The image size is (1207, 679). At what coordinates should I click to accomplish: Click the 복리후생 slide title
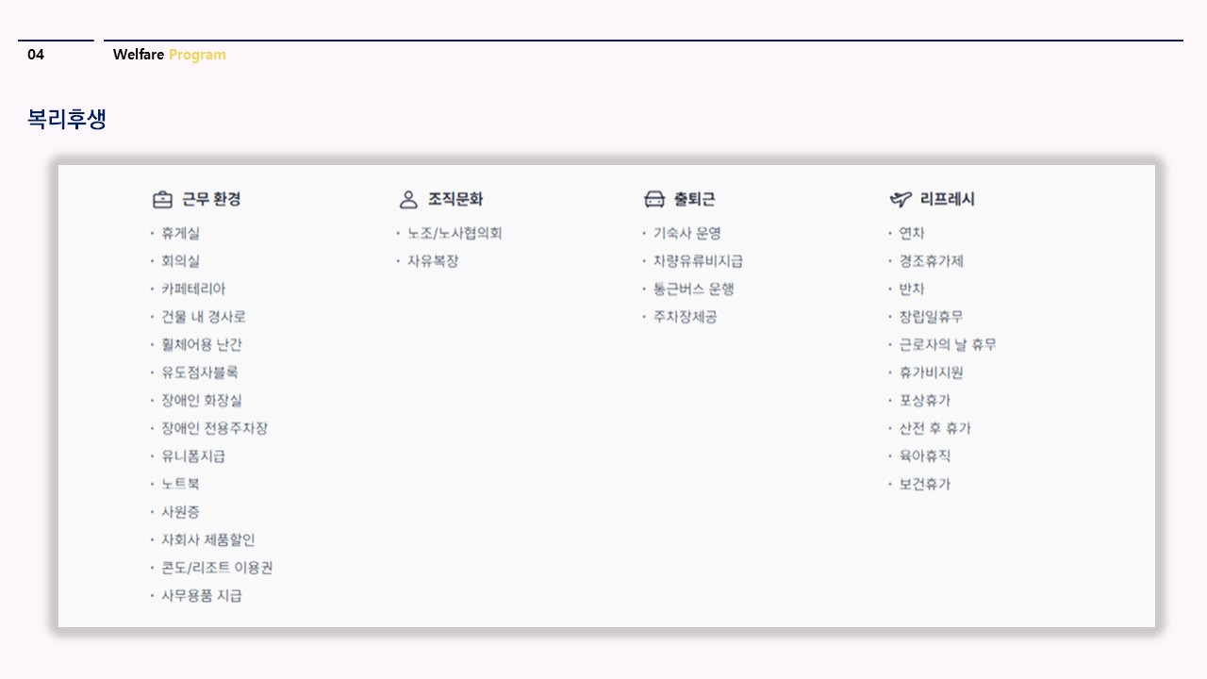pos(67,119)
